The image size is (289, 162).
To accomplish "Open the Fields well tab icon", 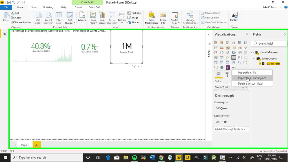I will [x=219, y=74].
